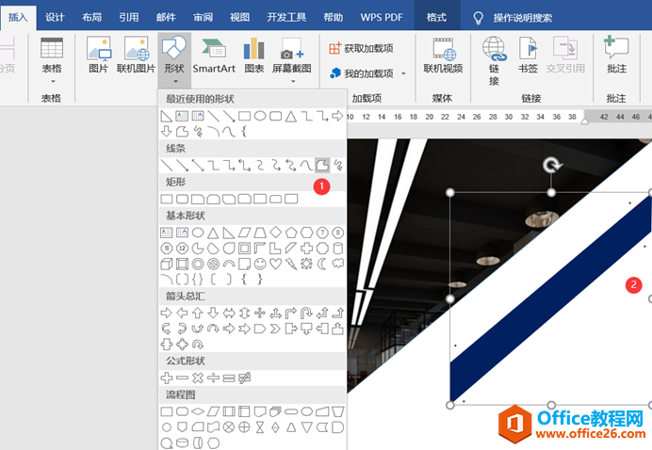This screenshot has width=652, height=450.
Task: Select the up arrow in 箭头总汇
Action: (x=198, y=313)
